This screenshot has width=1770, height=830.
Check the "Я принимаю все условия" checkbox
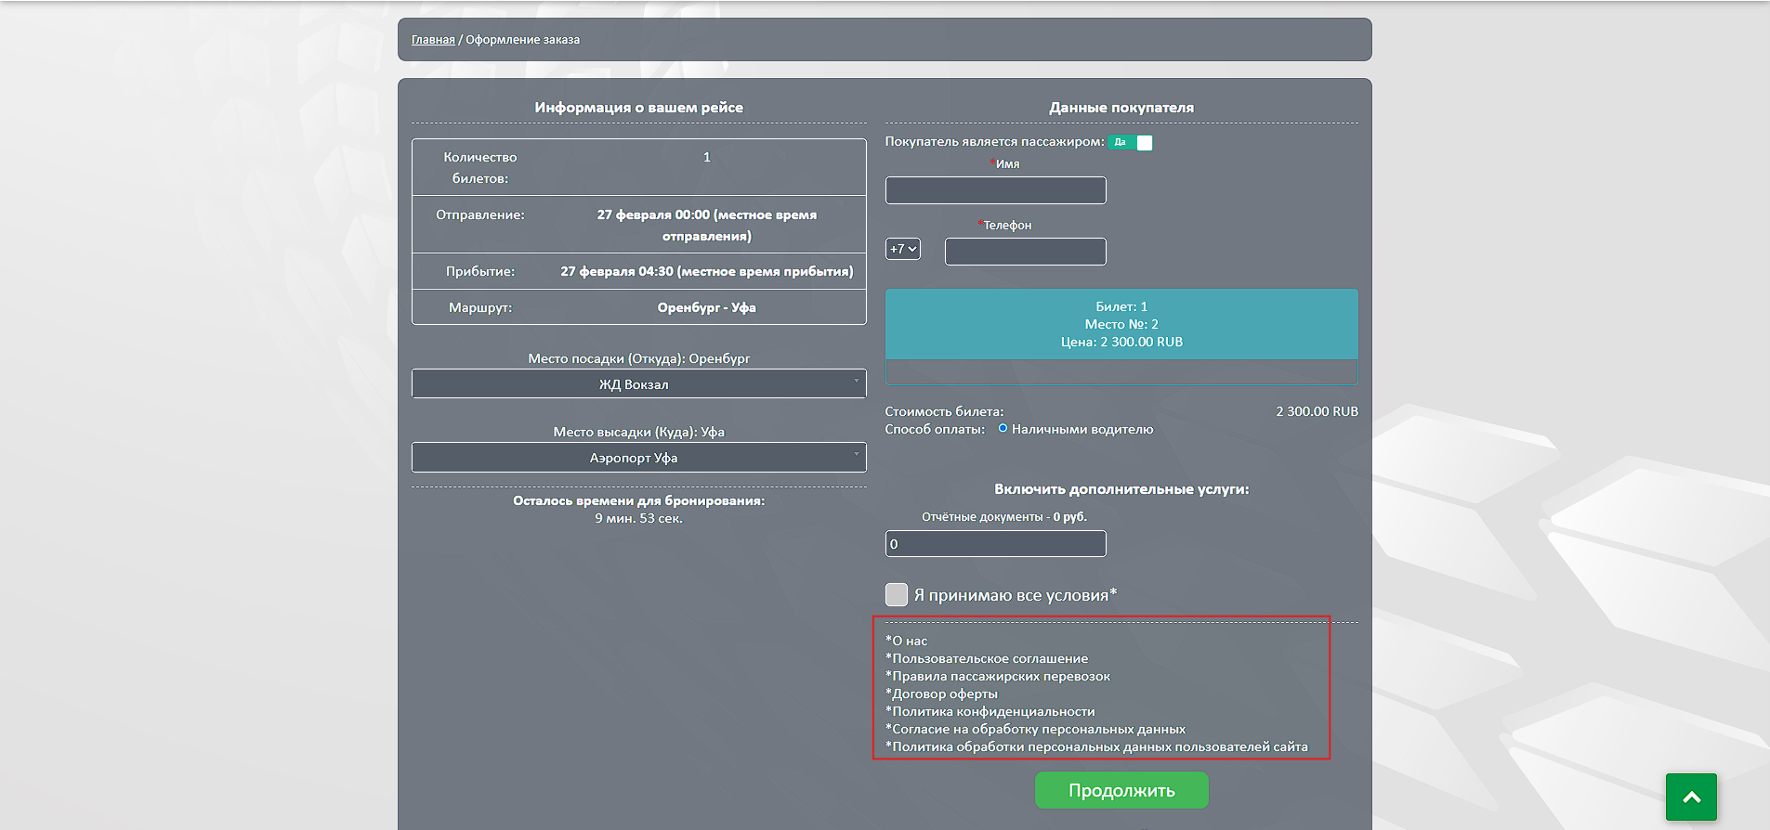[x=896, y=594]
